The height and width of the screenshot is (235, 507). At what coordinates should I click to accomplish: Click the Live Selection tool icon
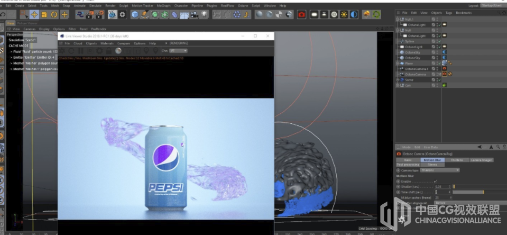23,15
